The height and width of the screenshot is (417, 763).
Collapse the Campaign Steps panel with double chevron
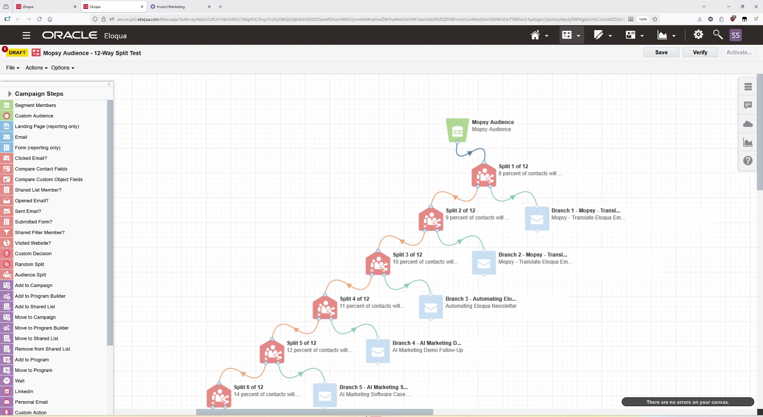(109, 84)
